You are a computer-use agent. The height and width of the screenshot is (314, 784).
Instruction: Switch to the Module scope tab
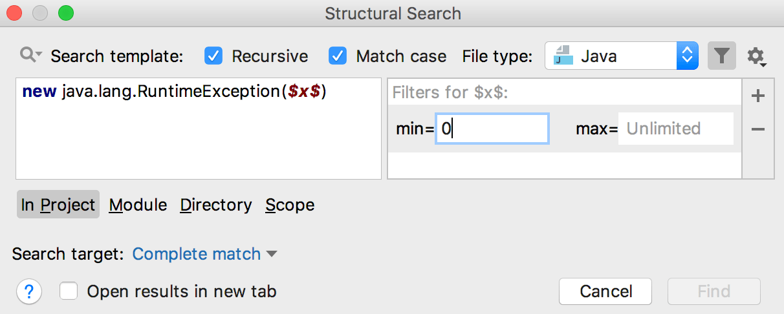click(138, 205)
